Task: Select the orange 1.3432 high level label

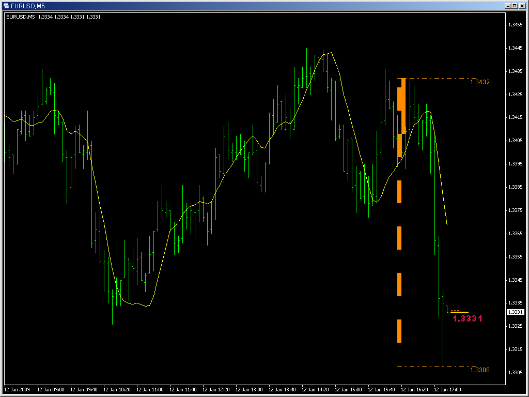Action: coord(479,82)
